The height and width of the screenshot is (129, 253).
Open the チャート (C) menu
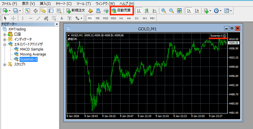click(x=63, y=4)
